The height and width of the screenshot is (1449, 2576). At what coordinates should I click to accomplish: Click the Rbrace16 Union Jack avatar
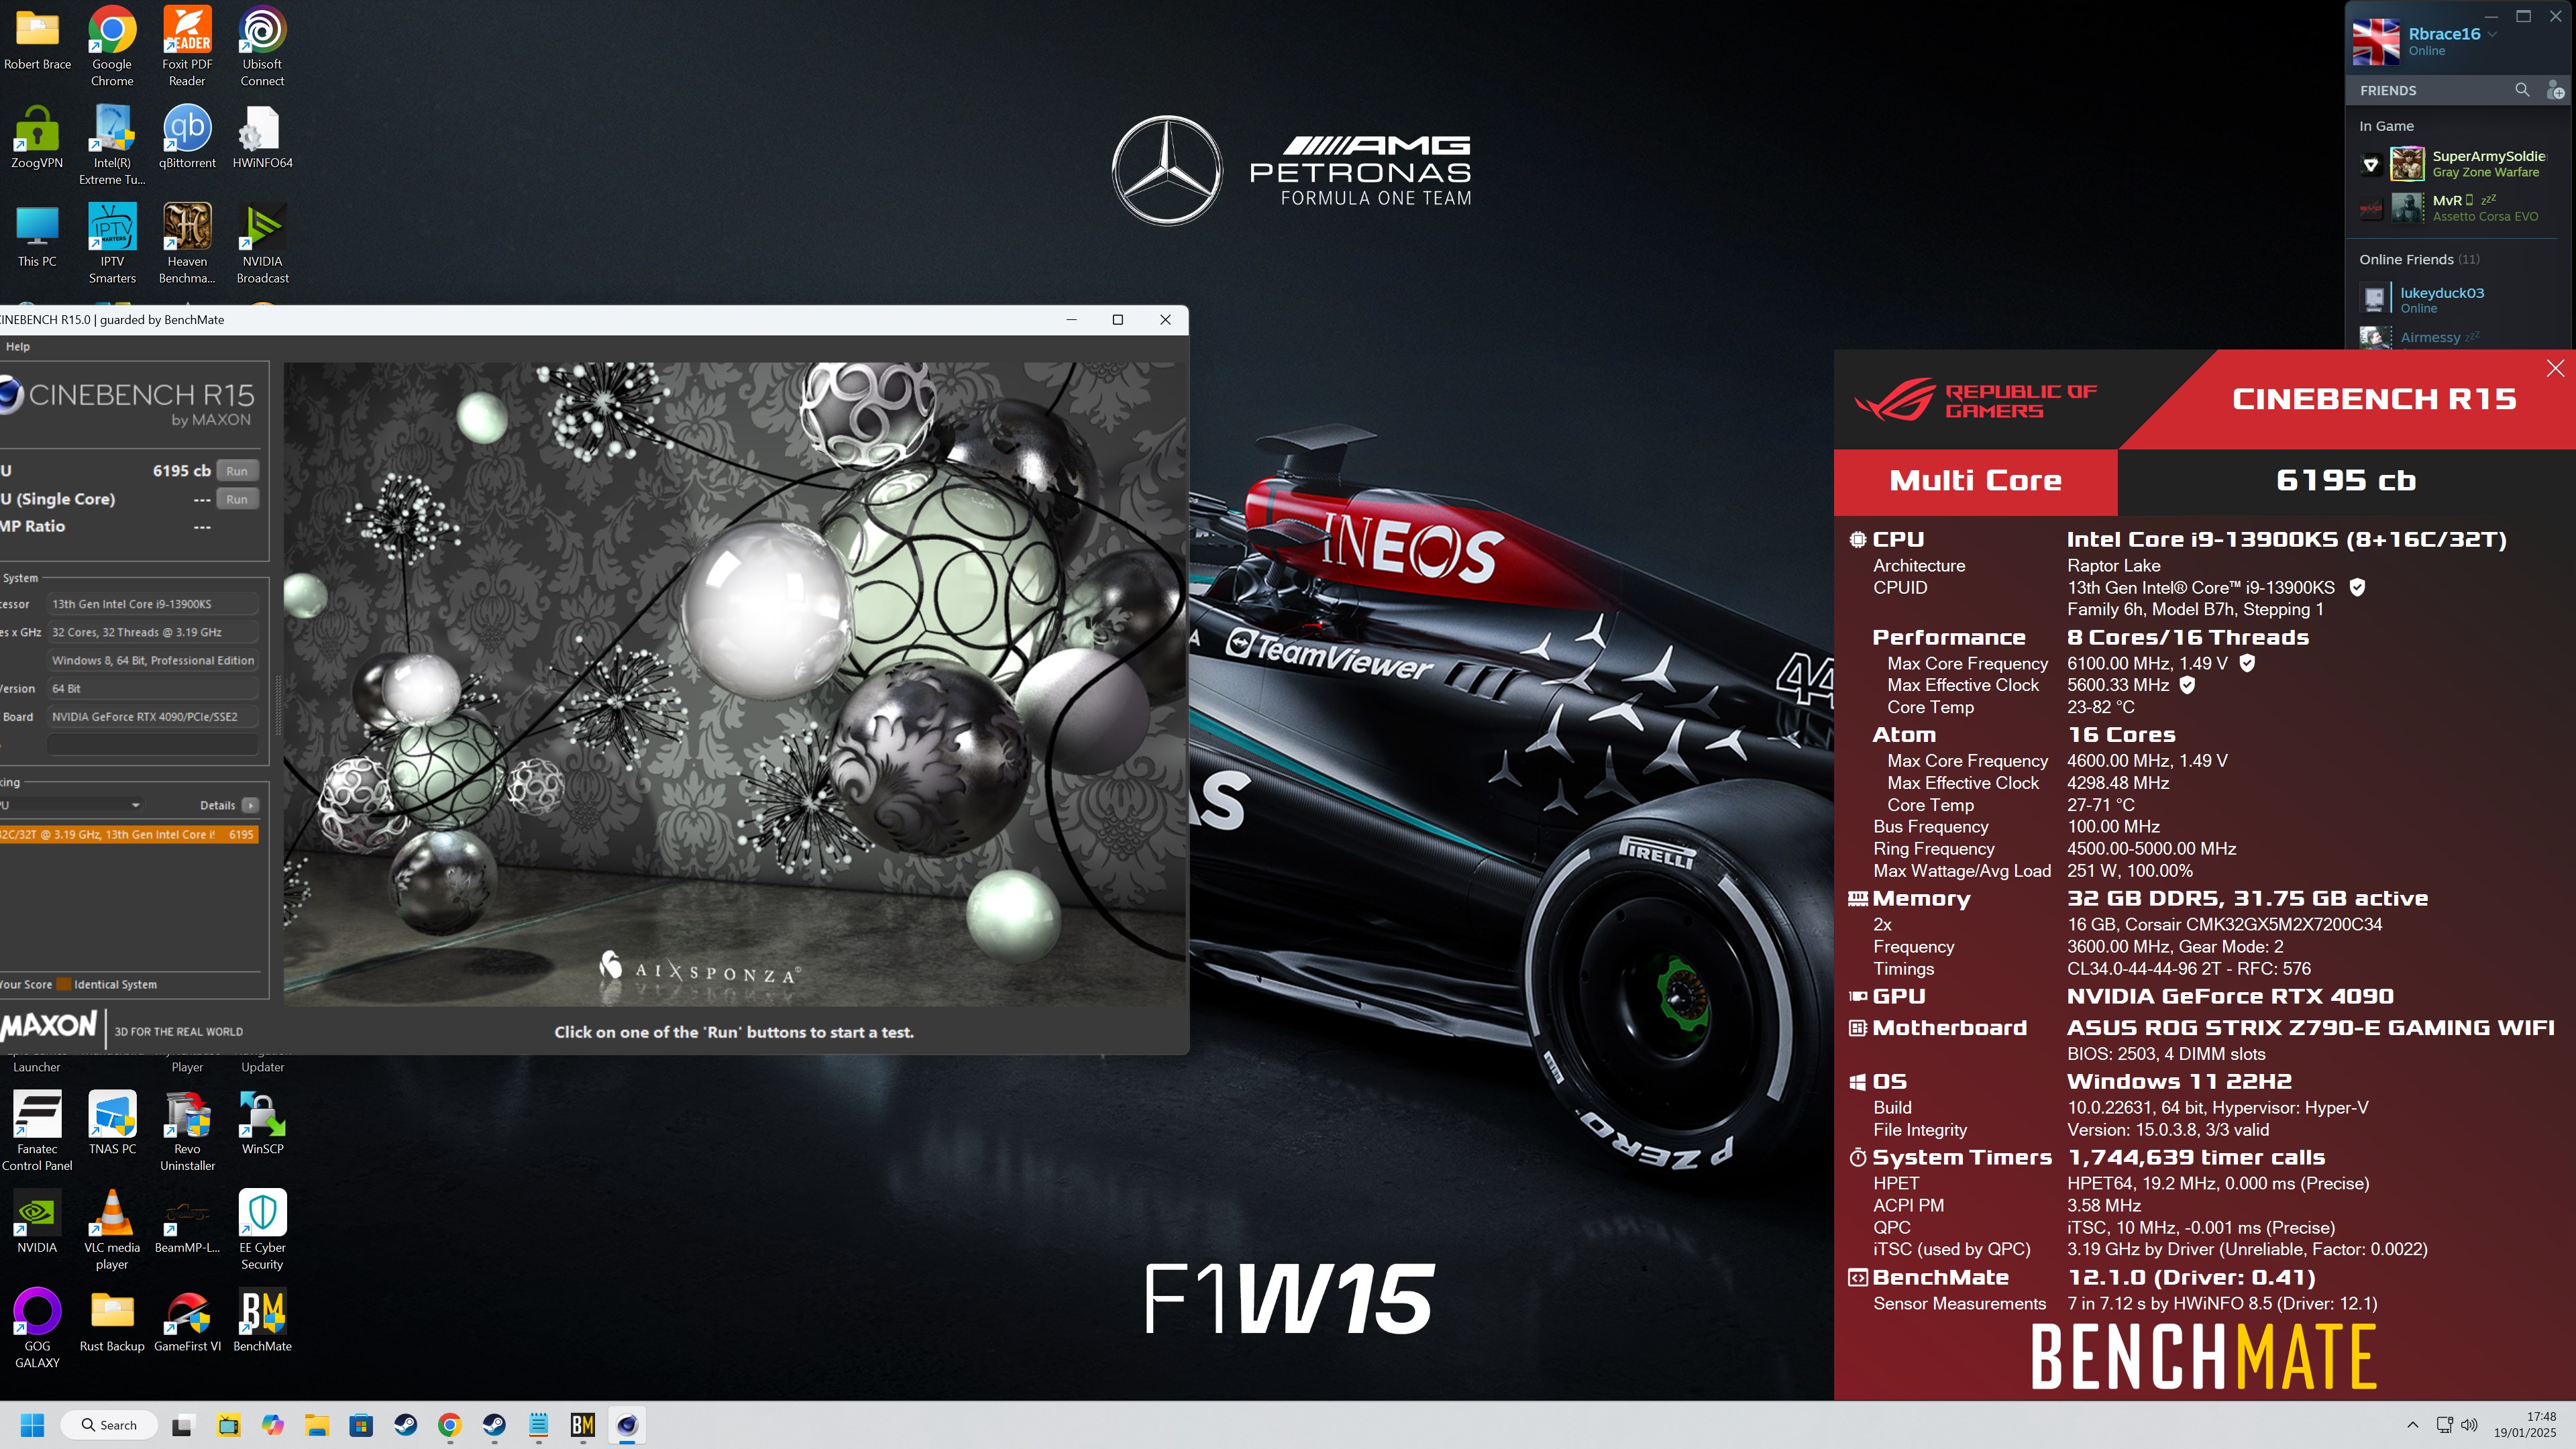point(2376,42)
